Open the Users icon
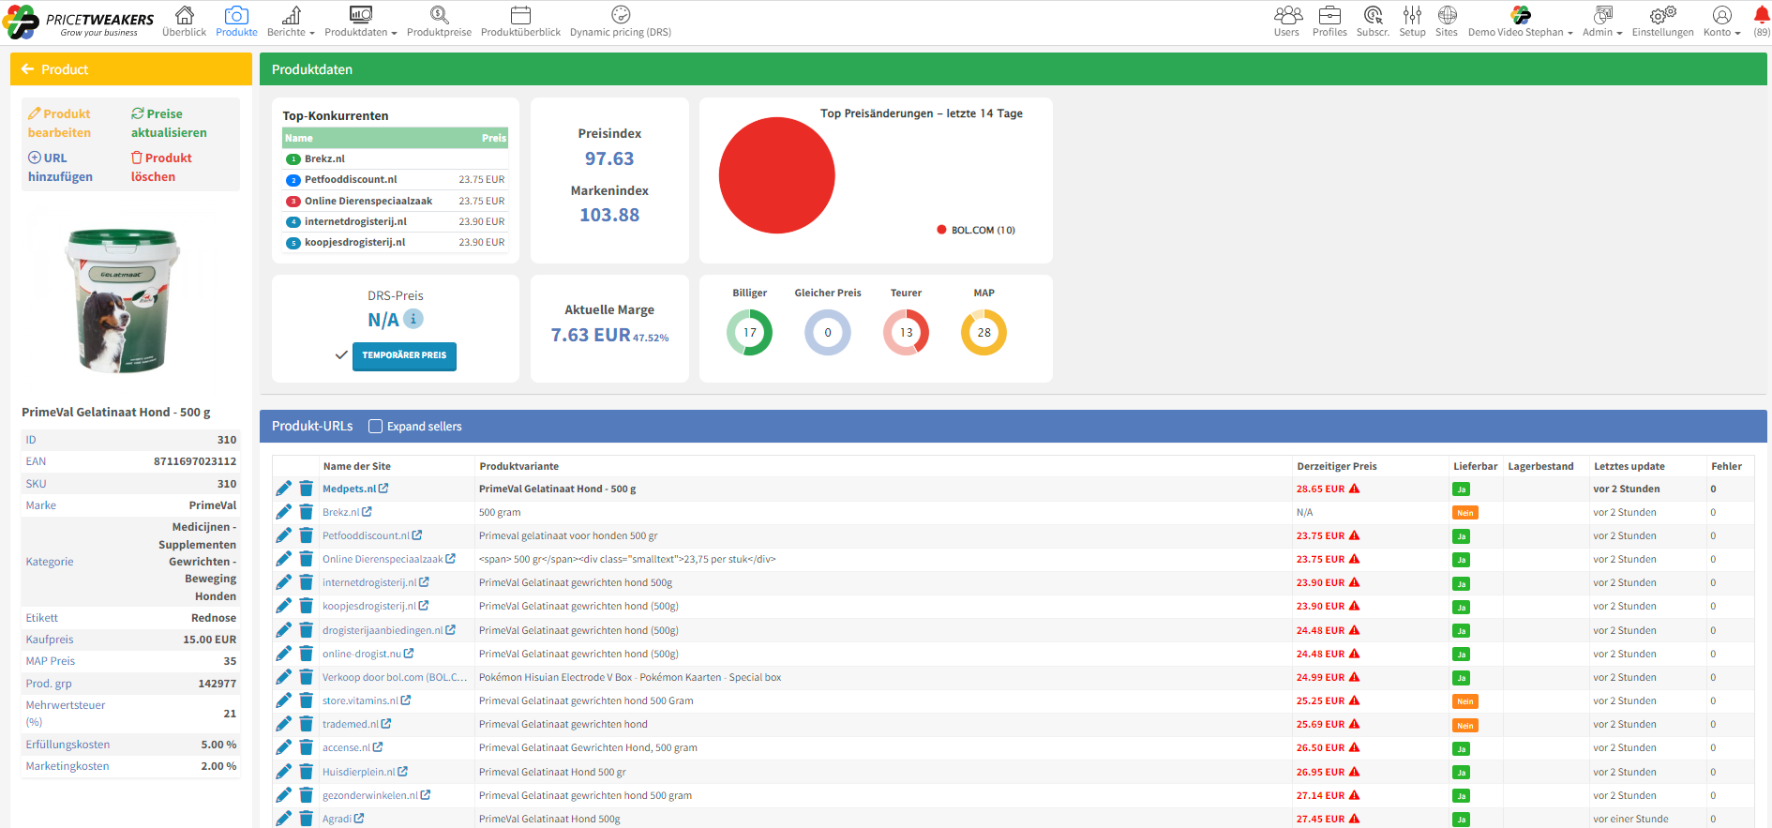The width and height of the screenshot is (1772, 828). tap(1287, 15)
